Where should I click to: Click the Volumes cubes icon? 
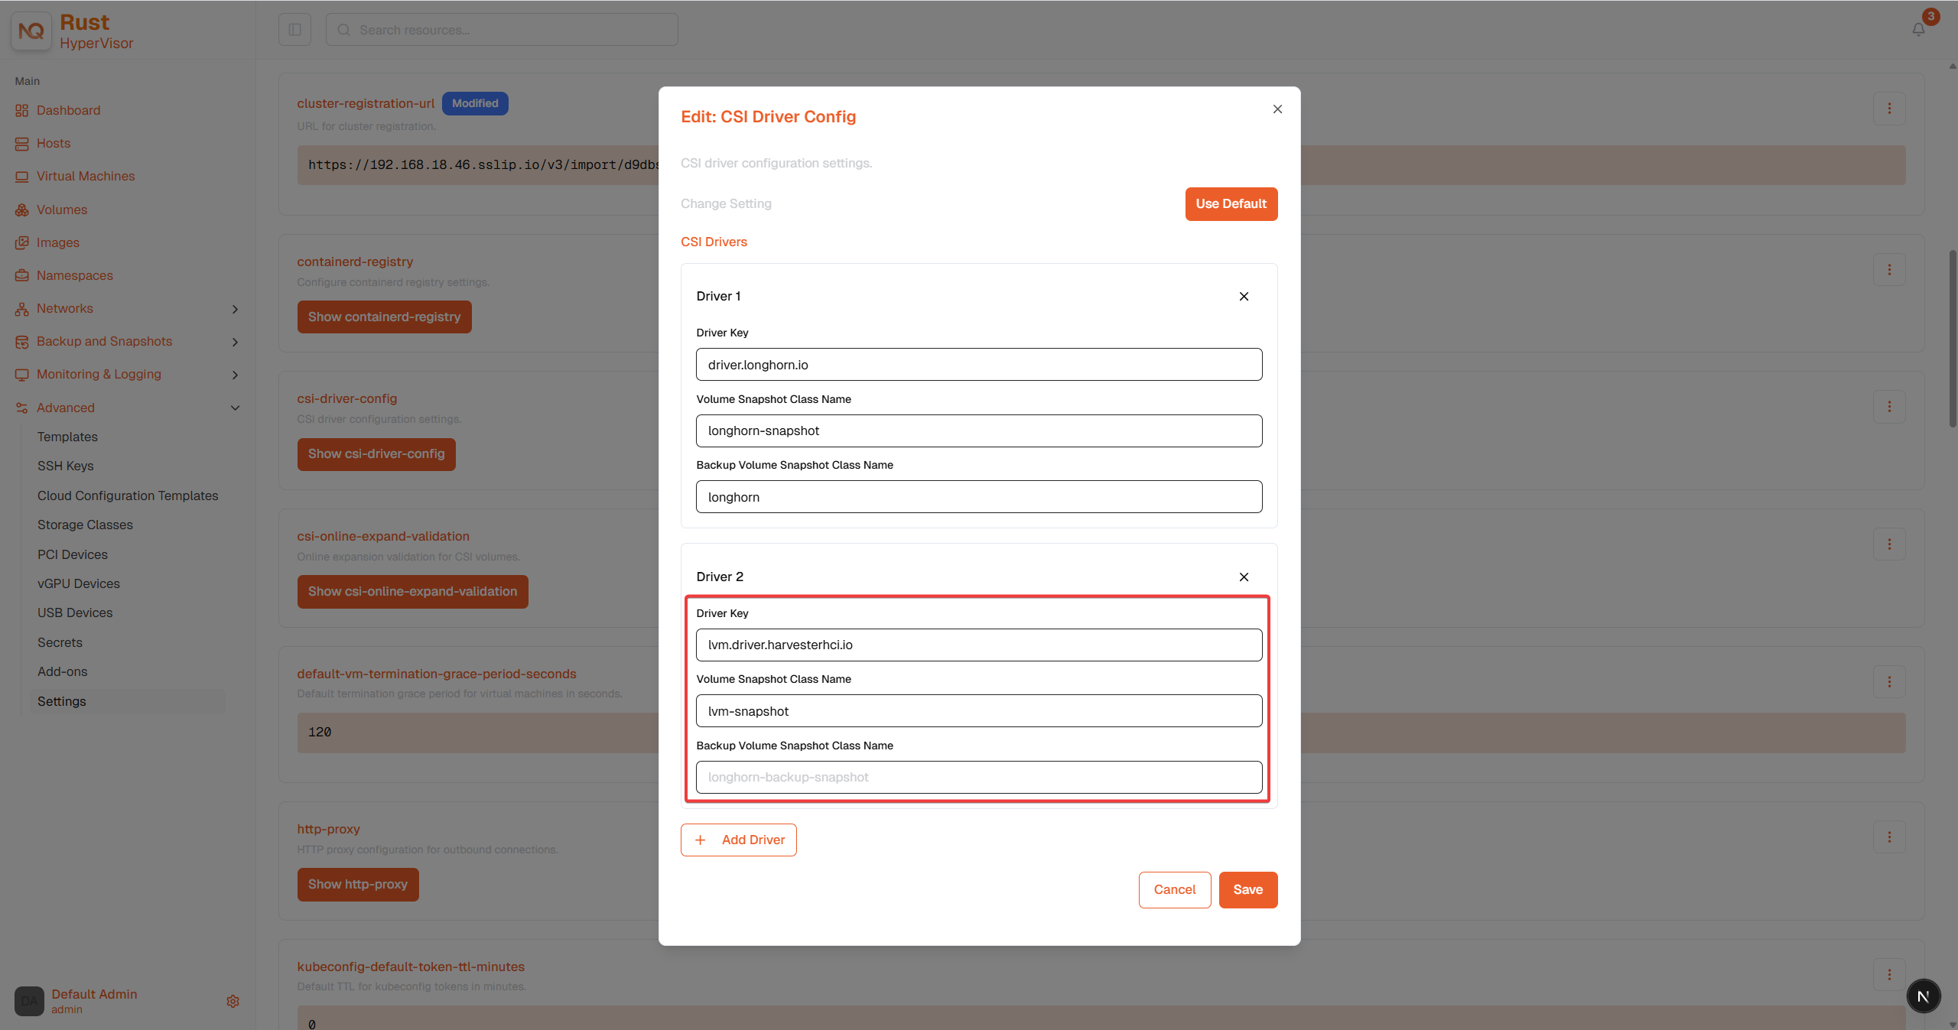(x=21, y=210)
